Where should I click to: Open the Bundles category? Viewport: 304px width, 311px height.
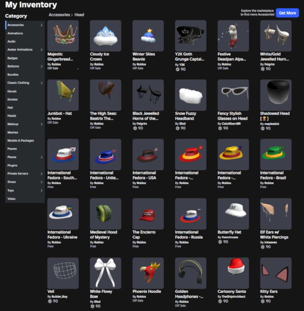pos(25,74)
